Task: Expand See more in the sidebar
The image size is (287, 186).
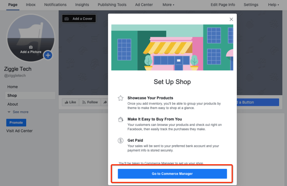Action: 18,112
